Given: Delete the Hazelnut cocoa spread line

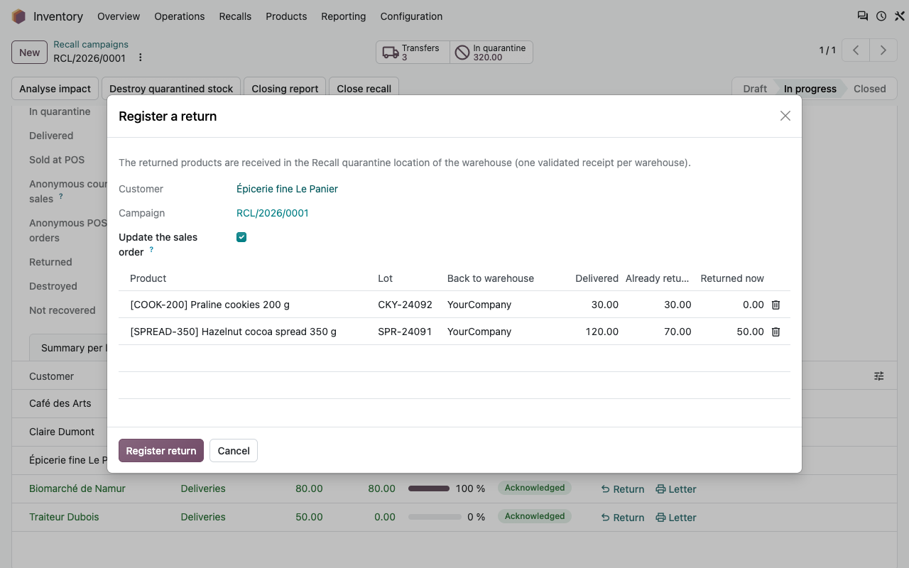Looking at the screenshot, I should (775, 332).
